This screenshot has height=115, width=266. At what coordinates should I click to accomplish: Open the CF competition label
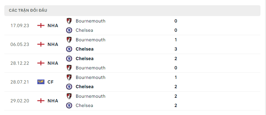pyautogui.click(x=51, y=82)
